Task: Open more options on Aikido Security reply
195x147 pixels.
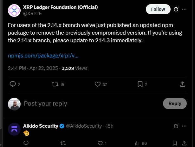Action: (184, 126)
